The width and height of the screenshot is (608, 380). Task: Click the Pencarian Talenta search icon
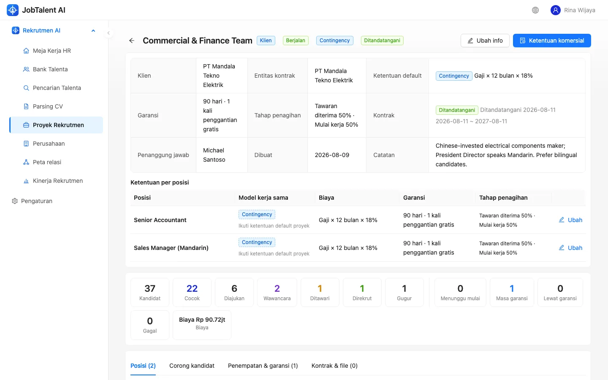click(26, 88)
